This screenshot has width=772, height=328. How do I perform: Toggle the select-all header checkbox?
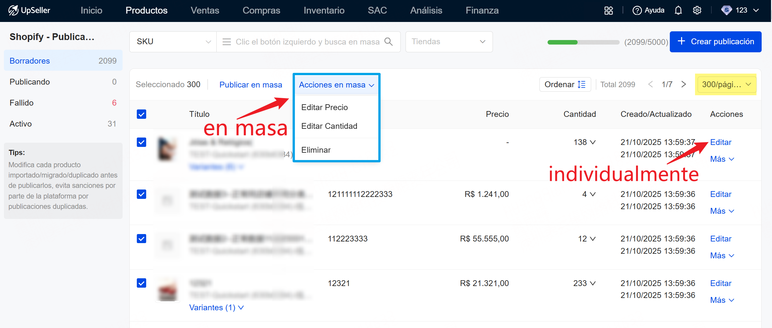click(x=141, y=114)
